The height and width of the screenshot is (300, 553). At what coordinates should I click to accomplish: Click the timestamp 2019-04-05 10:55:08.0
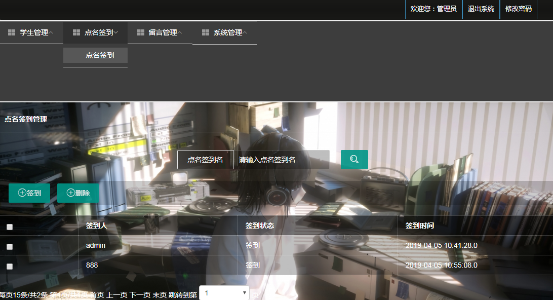point(442,265)
